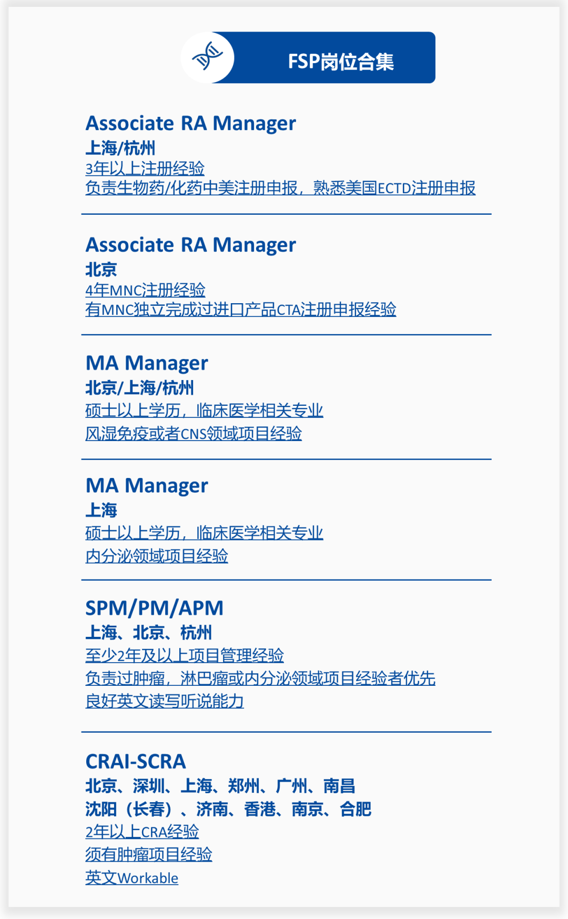The height and width of the screenshot is (919, 568).
Task: Click the FSP岗位合集 header banner
Action: click(340, 62)
